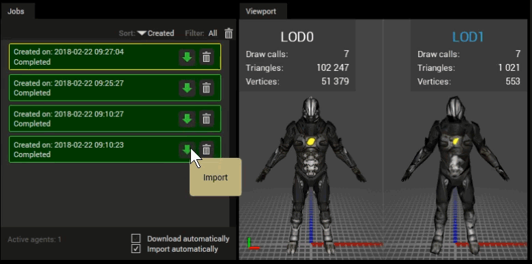
Task: Delete the job created at 09:25:27
Action: point(206,88)
